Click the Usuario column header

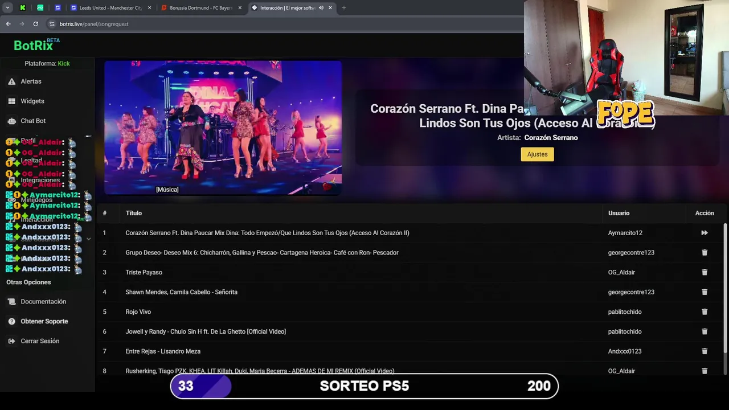coord(619,213)
